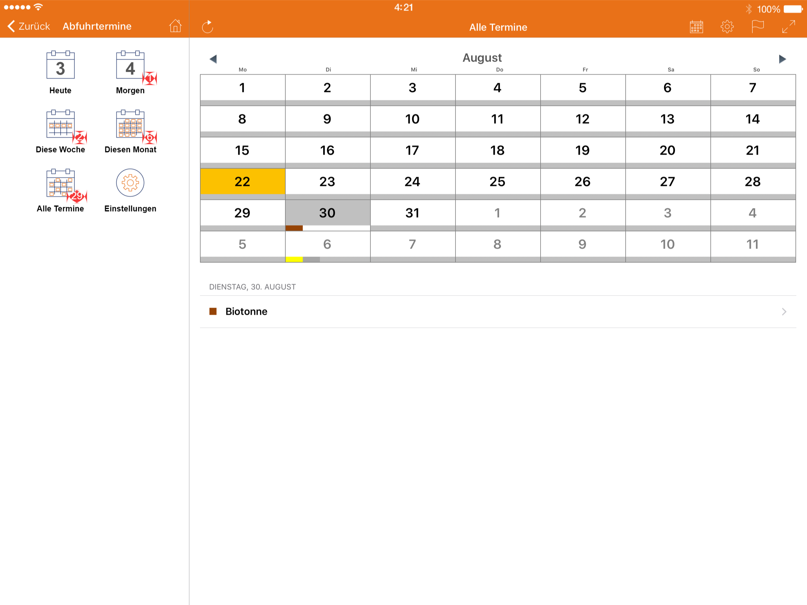Click the brown Biotonne color square
Viewport: 807px width, 605px height.
[x=213, y=311]
